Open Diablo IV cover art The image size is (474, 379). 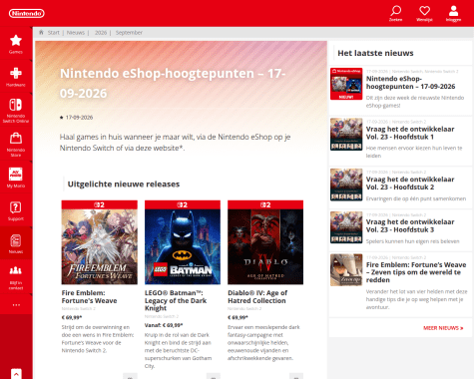click(x=265, y=246)
